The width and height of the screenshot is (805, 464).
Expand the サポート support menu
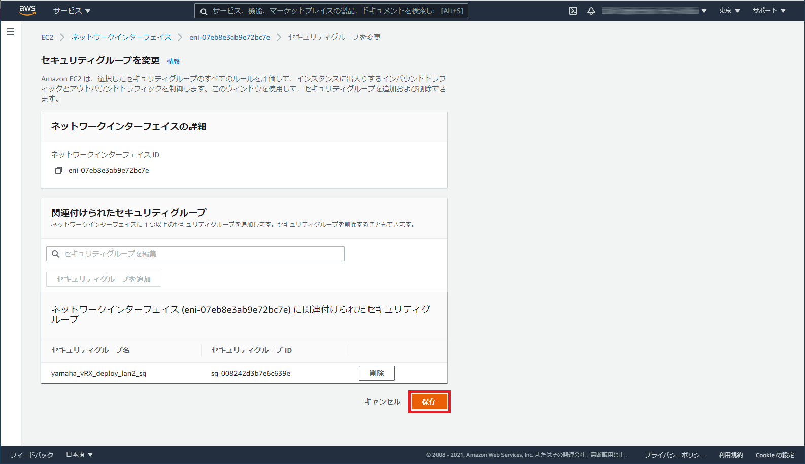(768, 11)
